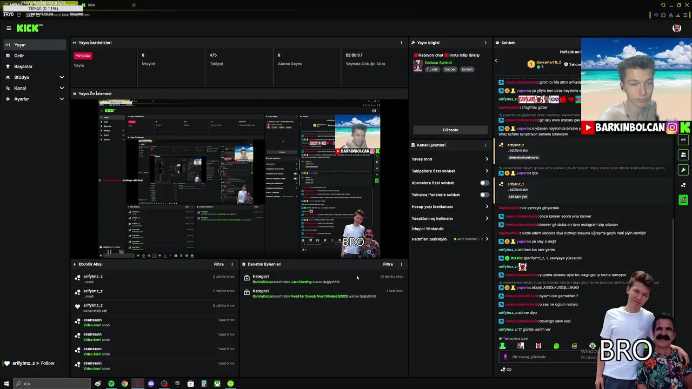Click the Sadece Sohbet category link
This screenshot has width=692, height=389.
[x=438, y=63]
